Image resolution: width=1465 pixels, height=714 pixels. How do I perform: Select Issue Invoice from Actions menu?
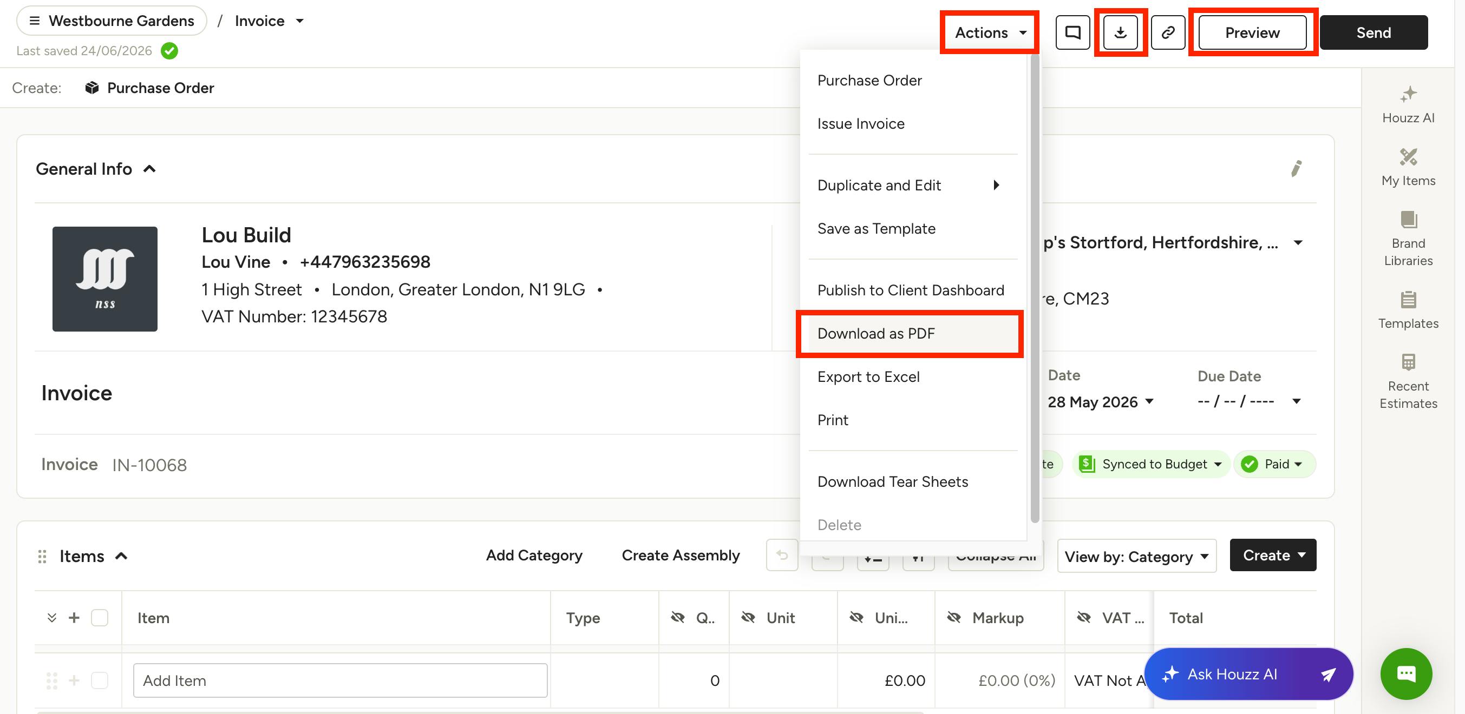click(x=913, y=124)
